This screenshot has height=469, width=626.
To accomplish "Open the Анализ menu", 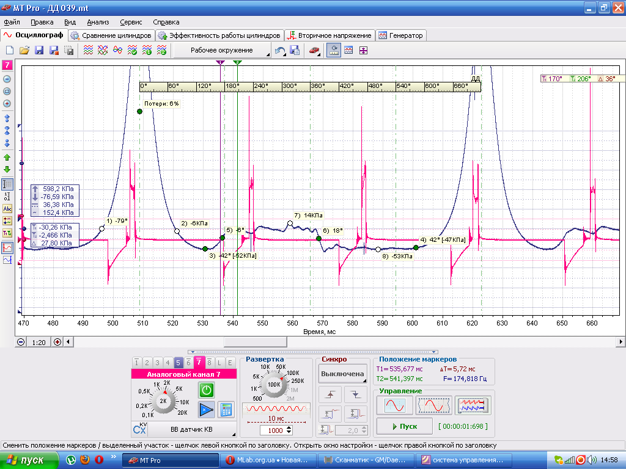I will coord(98,23).
